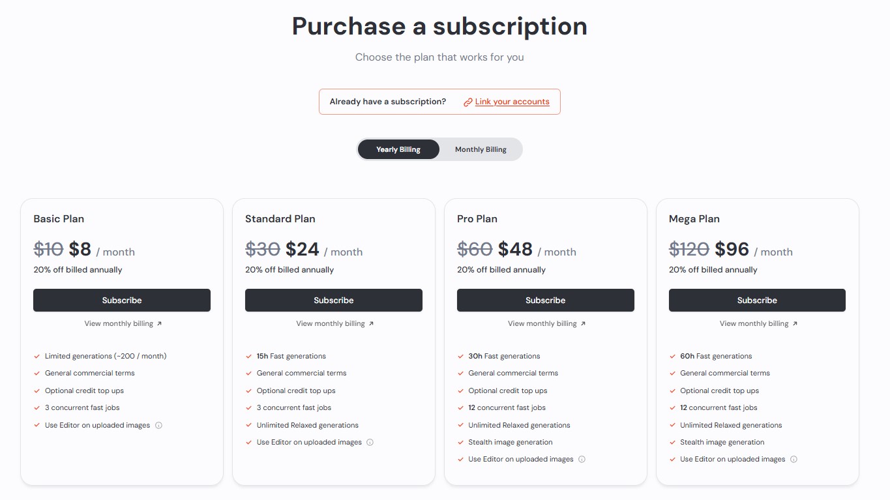890x500 pixels.
Task: Subscribe to the Pro Plan
Action: tap(546, 300)
